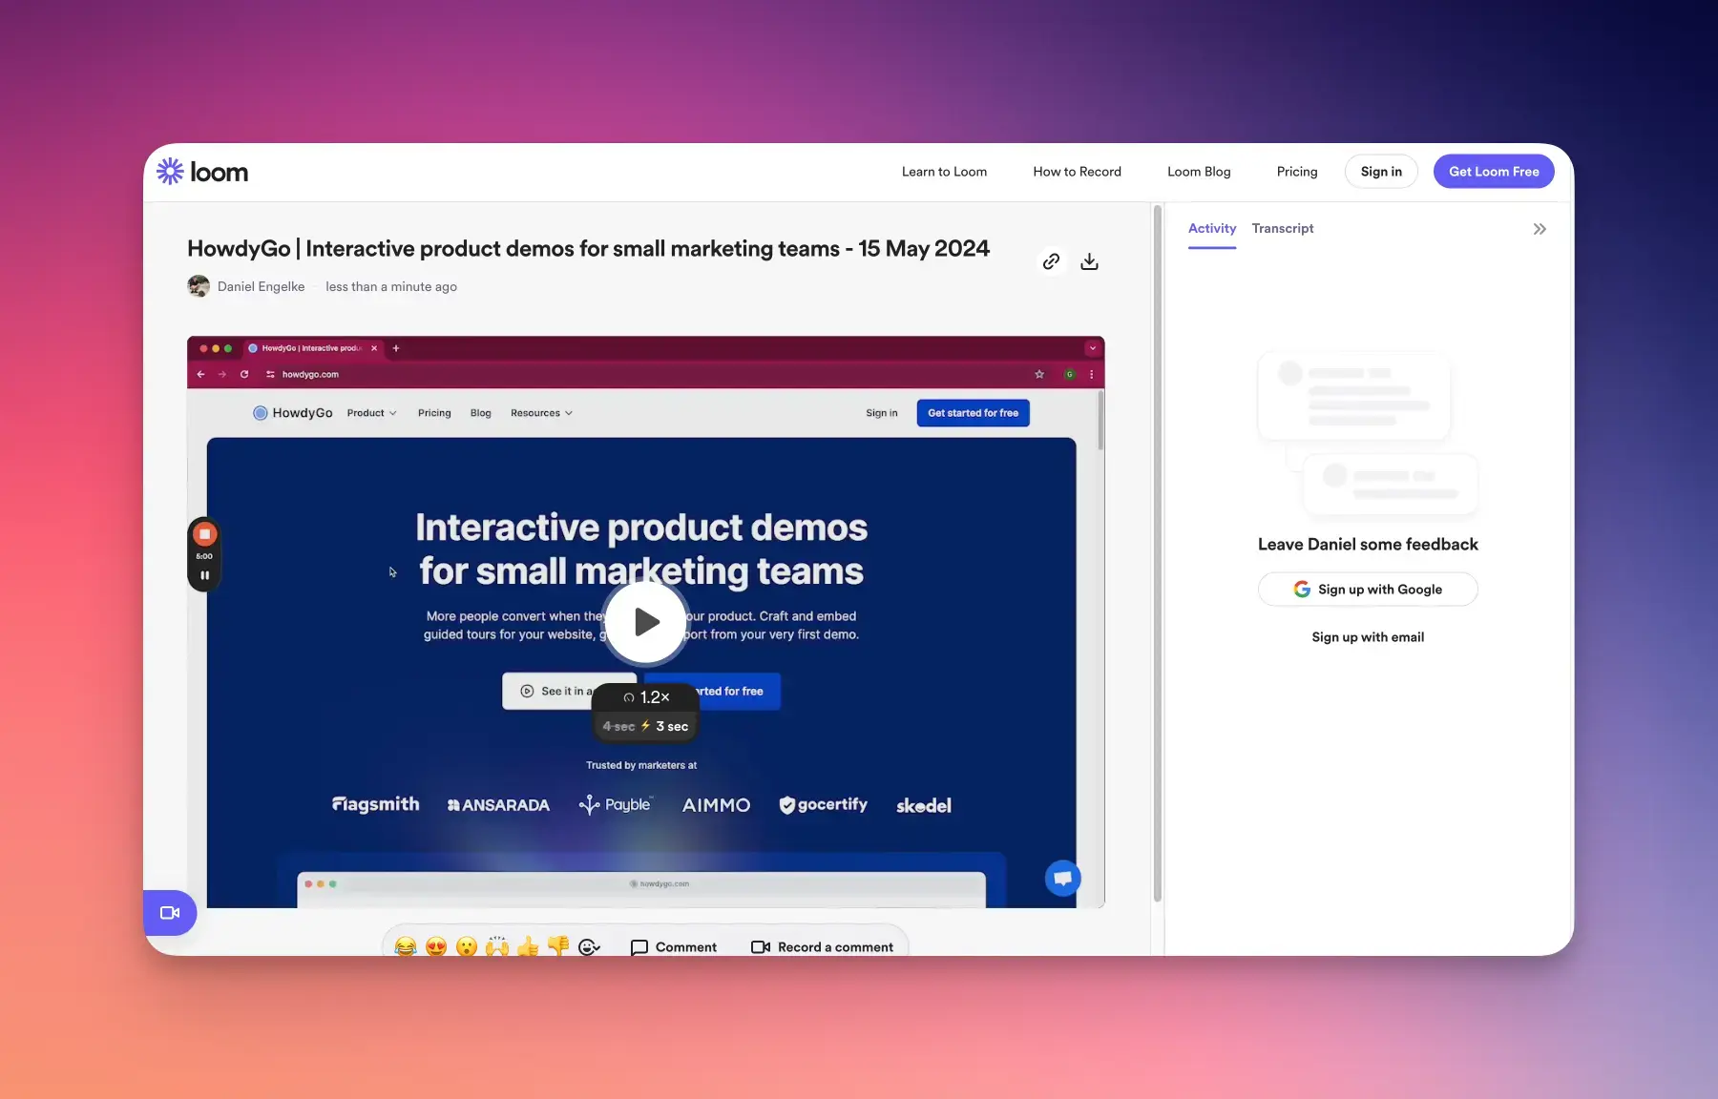Open the How to Record link
Screen dimensions: 1718x1099
coord(1077,172)
